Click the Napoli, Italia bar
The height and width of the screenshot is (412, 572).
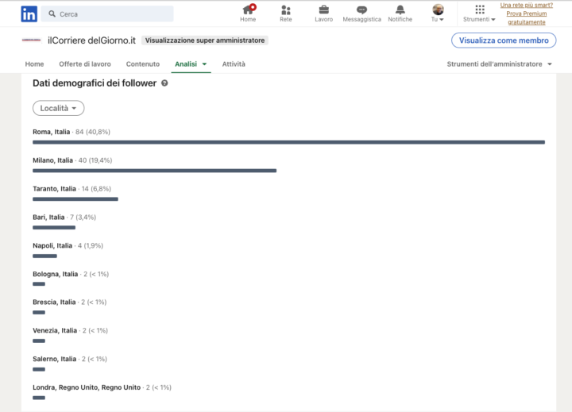[x=44, y=256]
